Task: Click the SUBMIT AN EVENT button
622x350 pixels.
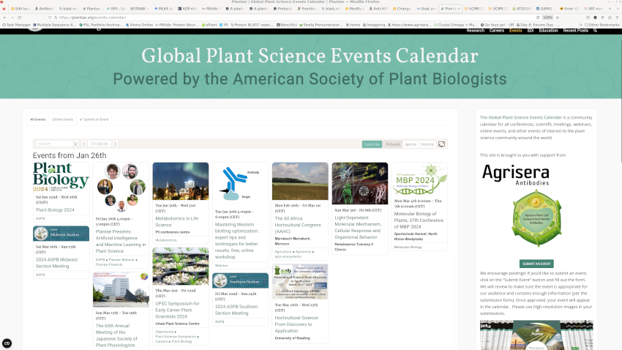Action: click(536, 264)
